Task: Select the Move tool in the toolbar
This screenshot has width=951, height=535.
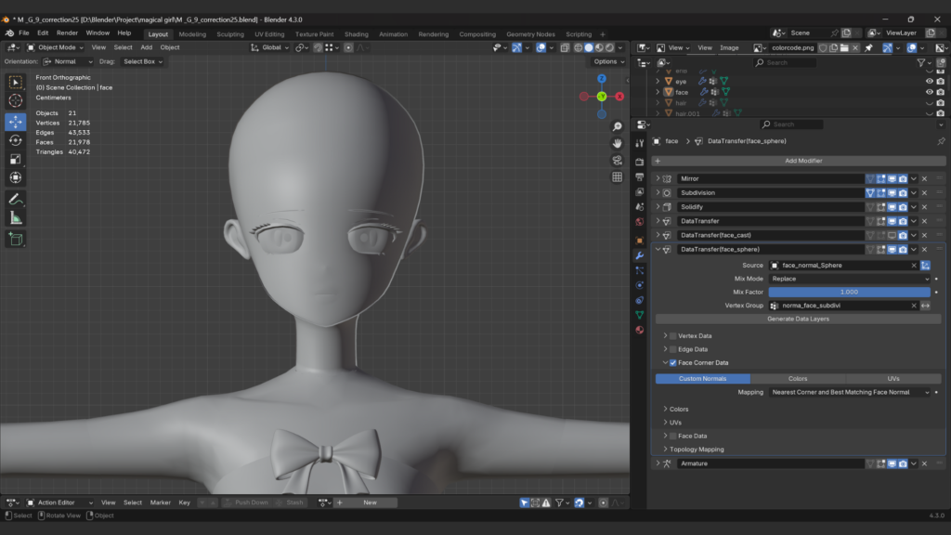Action: (16, 122)
